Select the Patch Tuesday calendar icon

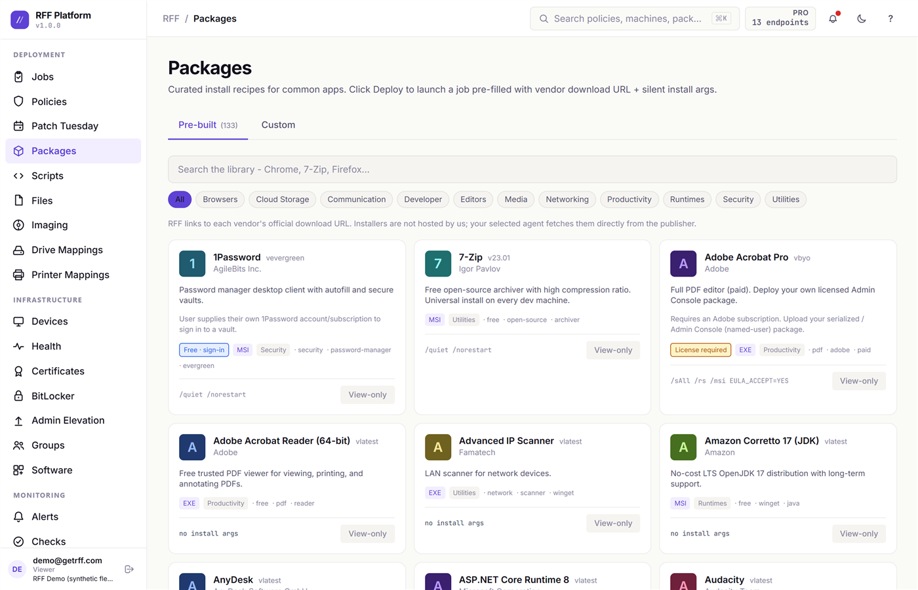(18, 126)
